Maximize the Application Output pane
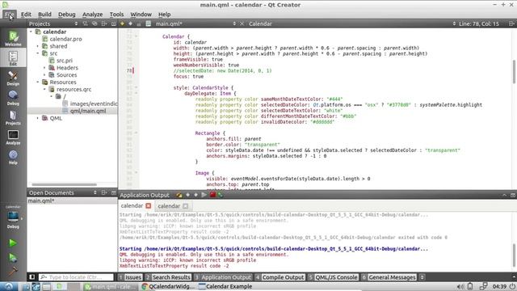 513,195
